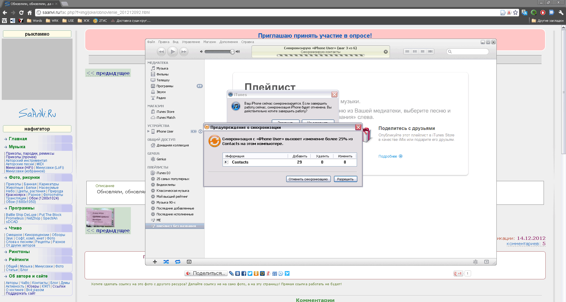Select the Музыка 90-х smart playlist

[166, 202]
